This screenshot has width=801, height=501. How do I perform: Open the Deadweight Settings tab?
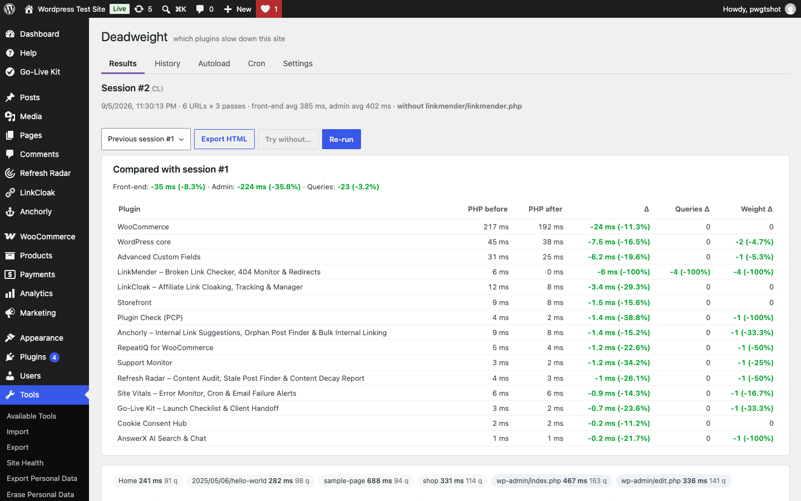[298, 63]
